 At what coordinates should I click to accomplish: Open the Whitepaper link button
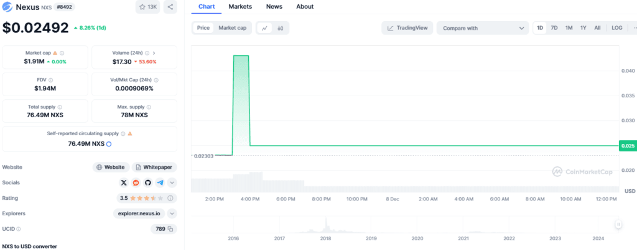(x=154, y=167)
